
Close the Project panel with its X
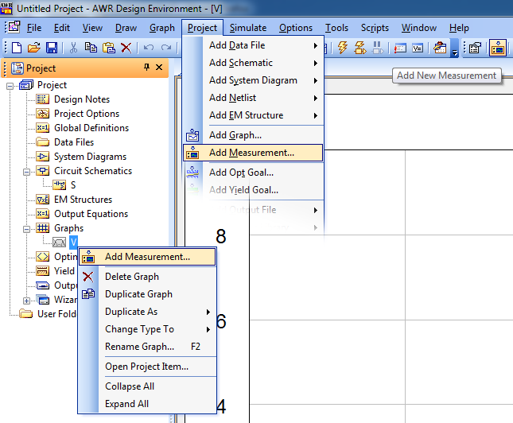(x=159, y=68)
